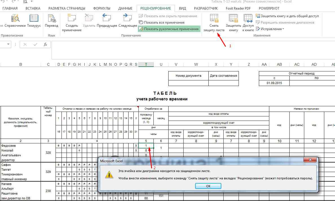The width and height of the screenshot is (335, 201).
Task: Go to Следующее comment
Action: (127, 21)
